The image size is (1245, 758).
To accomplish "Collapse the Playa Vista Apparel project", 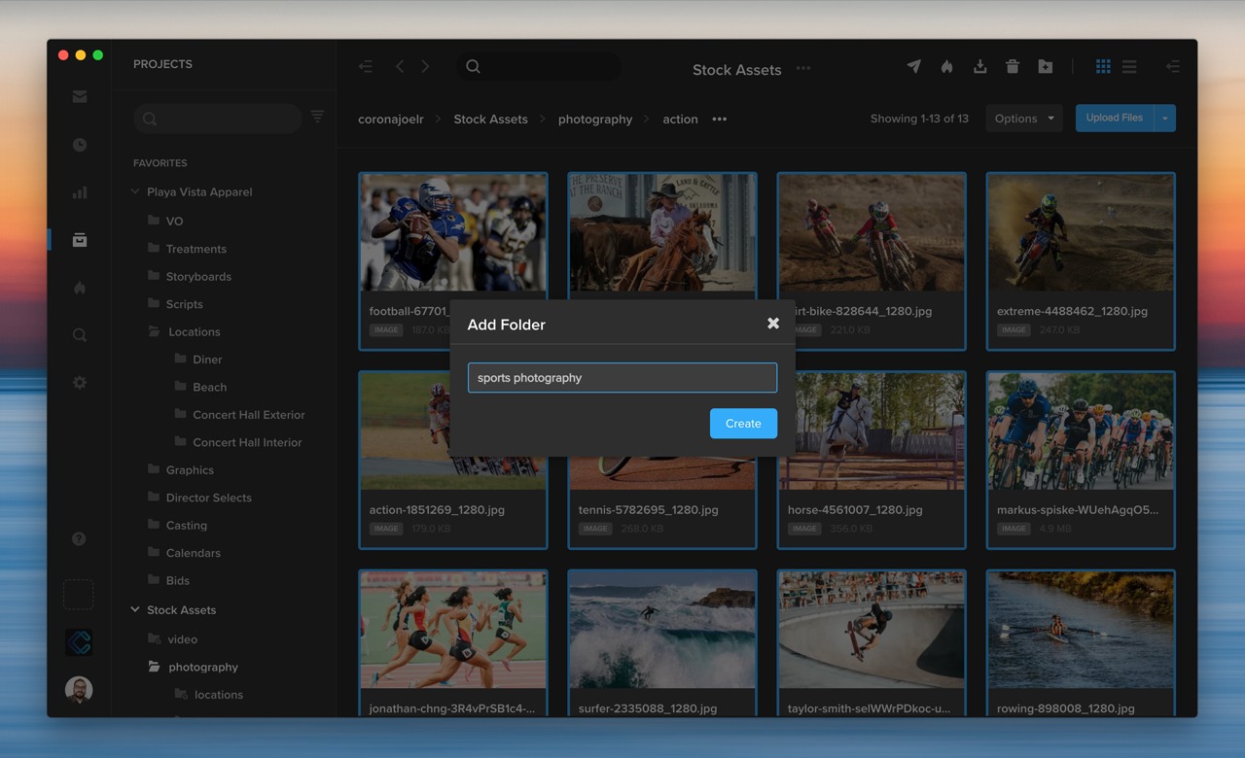I will [135, 191].
